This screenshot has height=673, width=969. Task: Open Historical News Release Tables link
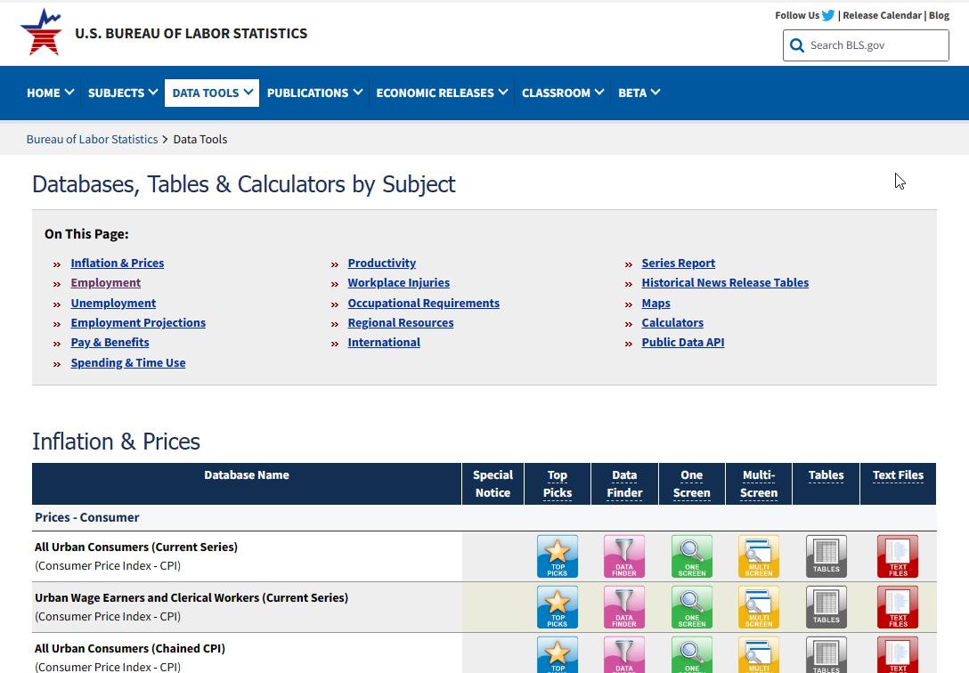(x=725, y=283)
